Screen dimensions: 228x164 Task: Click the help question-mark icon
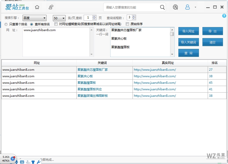click(224, 16)
